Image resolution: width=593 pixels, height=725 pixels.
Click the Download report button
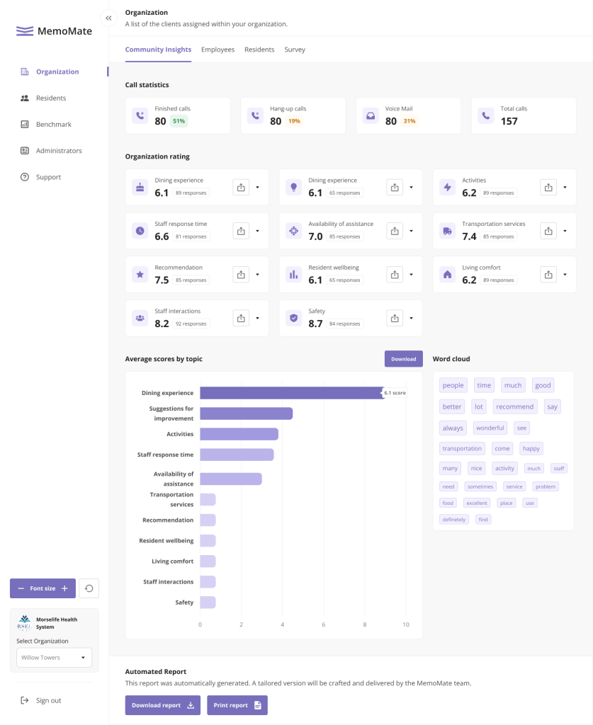(x=162, y=705)
